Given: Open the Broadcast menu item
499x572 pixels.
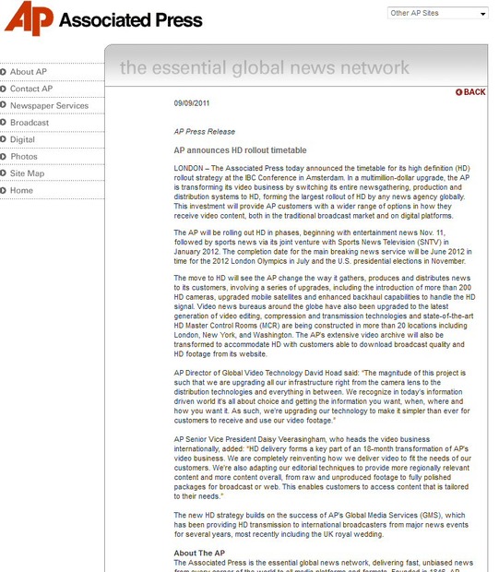Looking at the screenshot, I should [30, 123].
